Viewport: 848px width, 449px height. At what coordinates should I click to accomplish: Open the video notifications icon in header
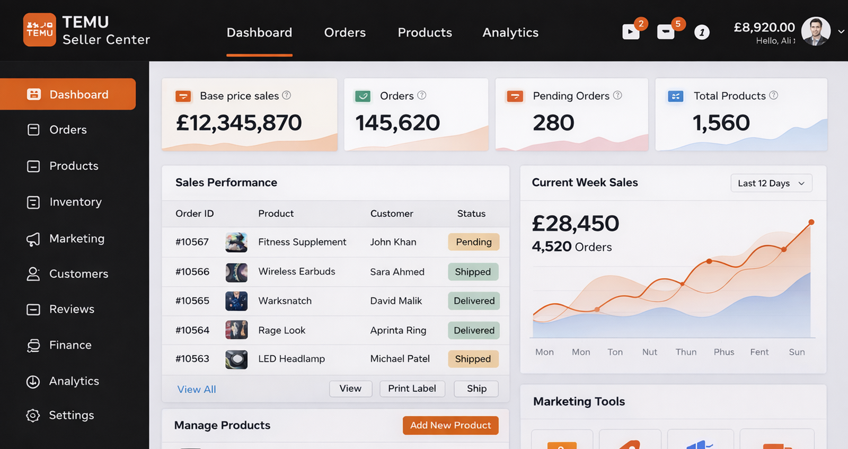[630, 32]
